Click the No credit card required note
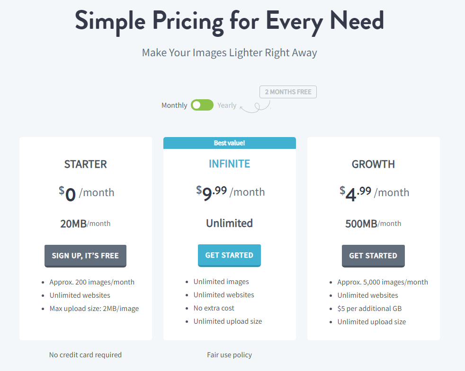This screenshot has width=465, height=371. click(85, 355)
